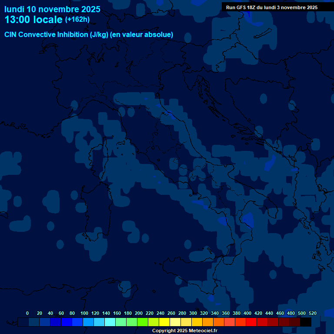The image size is (334, 334).
Task: Click the light green legend swatch near 180
Action: tap(132, 322)
